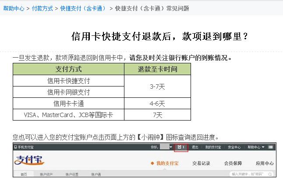Select the orange 我的支付宝 main tab
283x183 pixels.
(167, 163)
